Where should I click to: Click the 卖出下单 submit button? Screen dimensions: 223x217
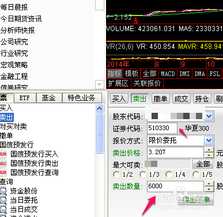[x=196, y=200]
